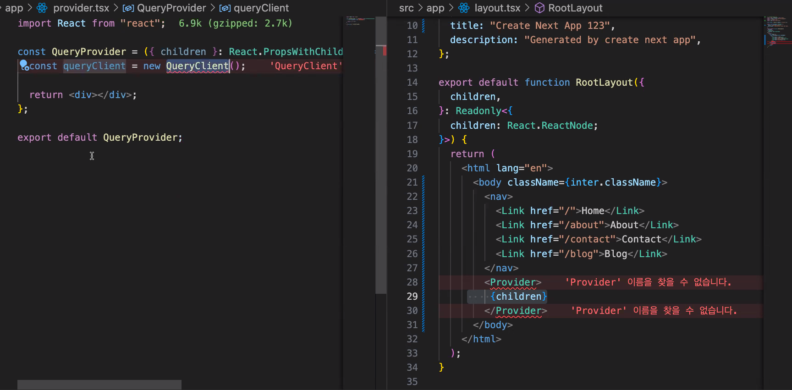Image resolution: width=792 pixels, height=390 pixels.
Task: Open the src breadcrumb folder
Action: (x=406, y=8)
